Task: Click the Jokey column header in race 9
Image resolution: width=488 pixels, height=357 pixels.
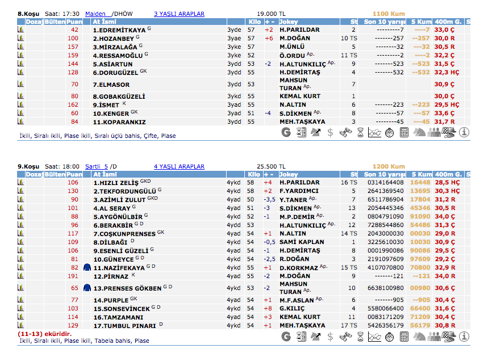Action: (x=289, y=174)
